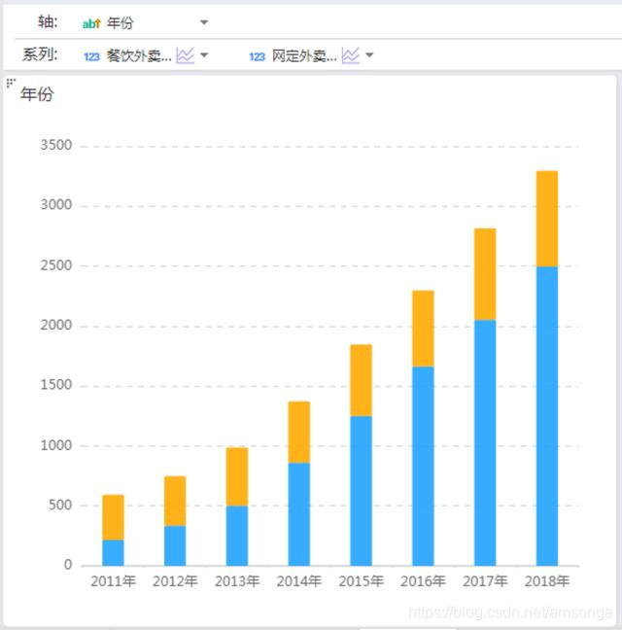Click the blue bar segment for 2018年
The height and width of the screenshot is (630, 622).
coord(547,416)
